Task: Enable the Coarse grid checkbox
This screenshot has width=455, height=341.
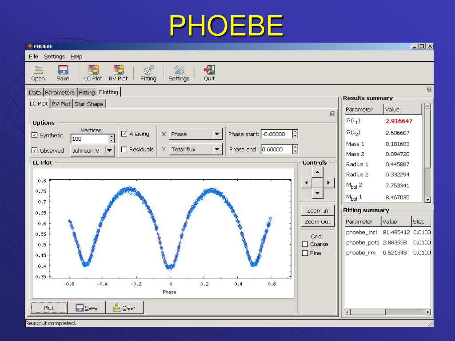Action: click(305, 244)
